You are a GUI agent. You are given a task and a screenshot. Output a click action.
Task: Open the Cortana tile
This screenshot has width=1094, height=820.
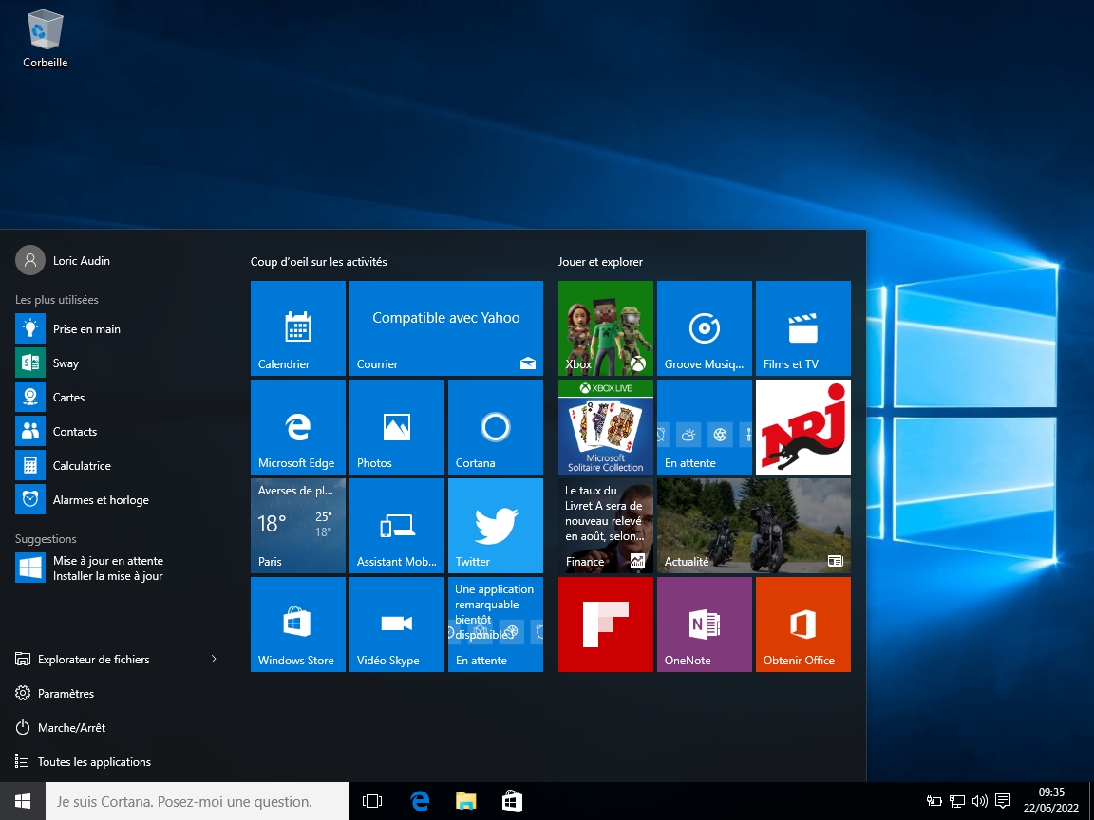(496, 427)
